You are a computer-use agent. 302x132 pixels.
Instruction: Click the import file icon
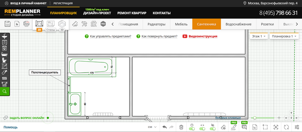point(17,24)
